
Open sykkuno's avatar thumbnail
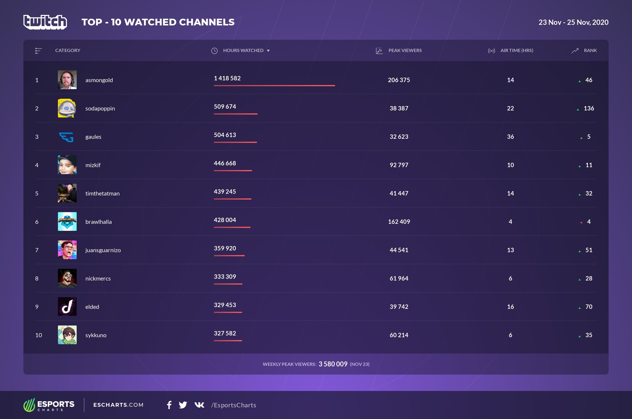coord(67,335)
